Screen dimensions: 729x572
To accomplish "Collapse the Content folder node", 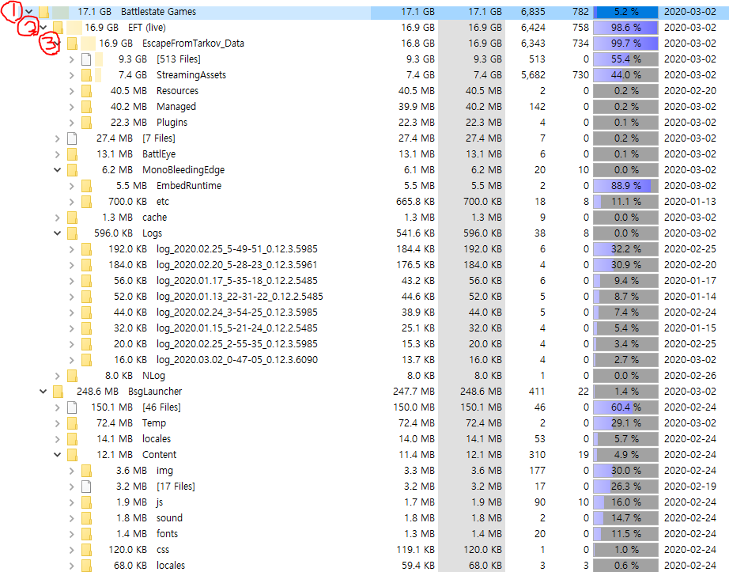I will (57, 454).
